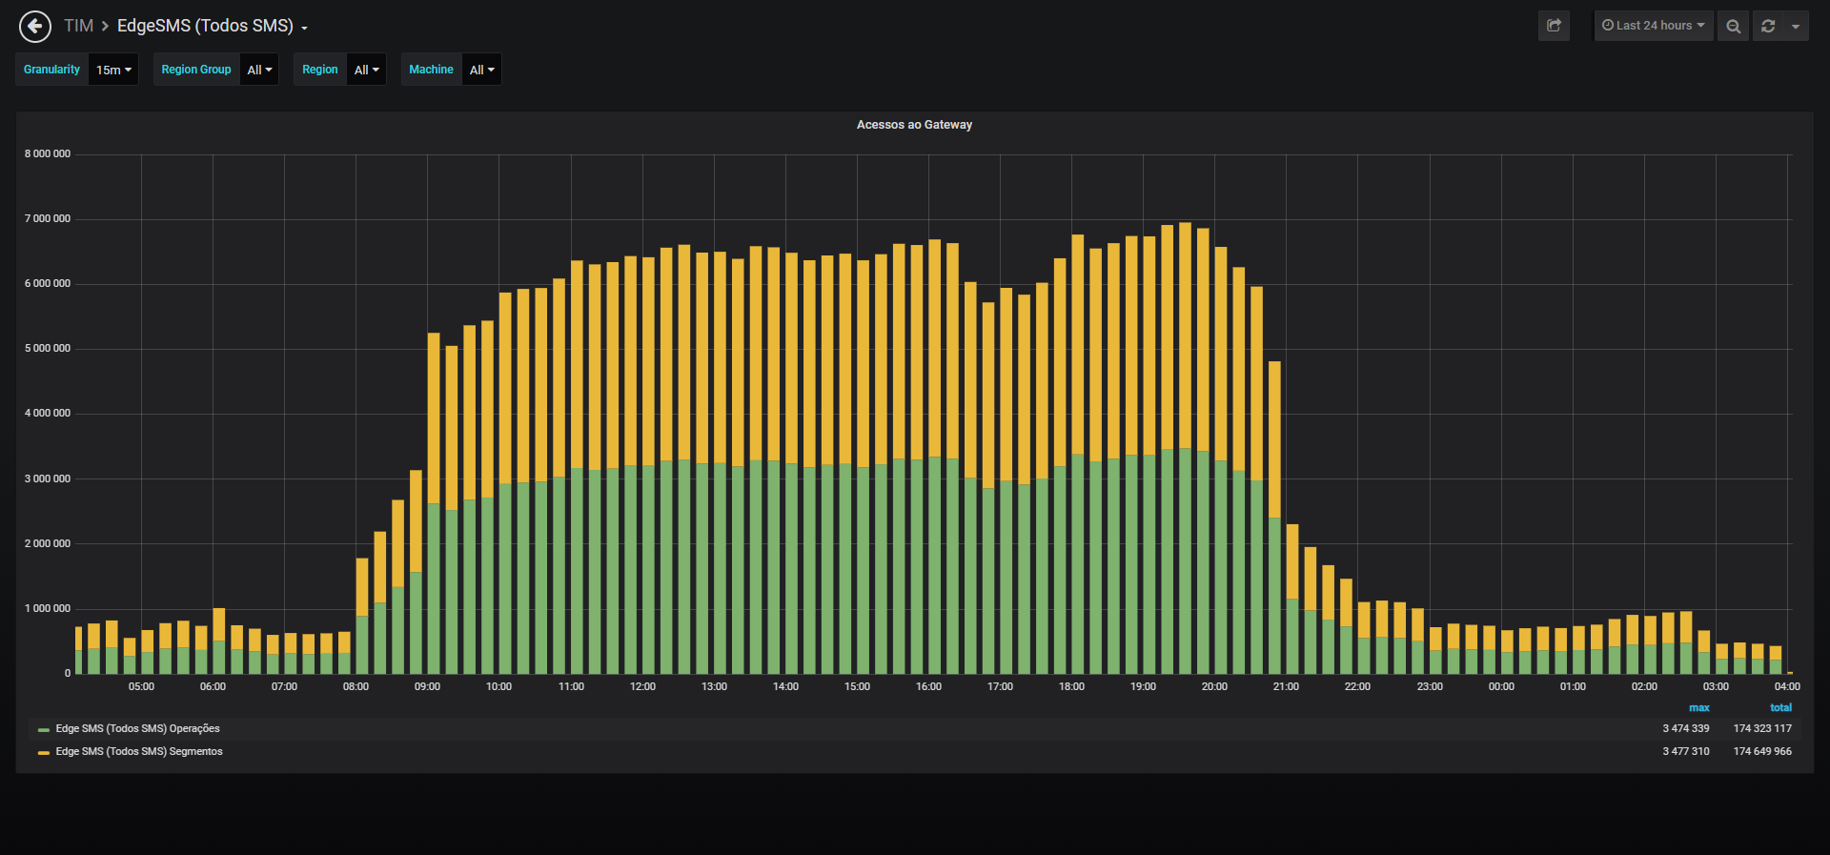Open the Region Group All dropdown
1830x855 pixels.
click(259, 70)
